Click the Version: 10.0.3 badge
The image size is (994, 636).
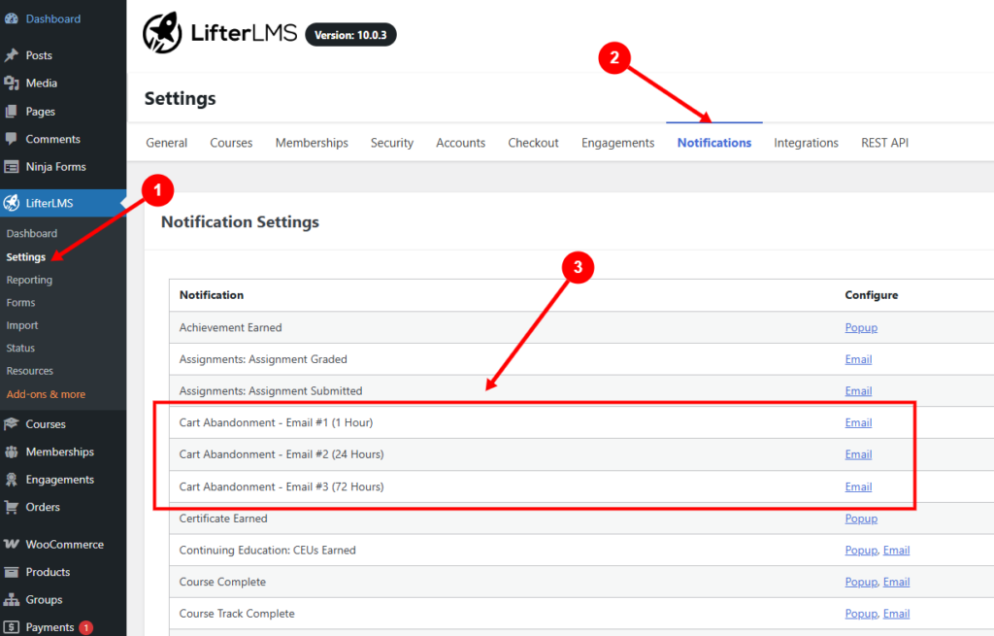pos(350,35)
